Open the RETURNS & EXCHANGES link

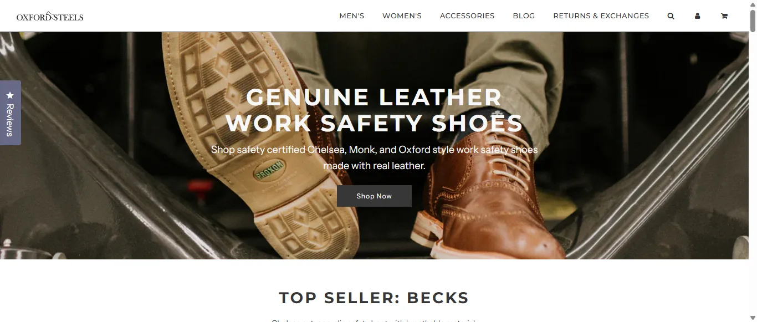(x=601, y=16)
